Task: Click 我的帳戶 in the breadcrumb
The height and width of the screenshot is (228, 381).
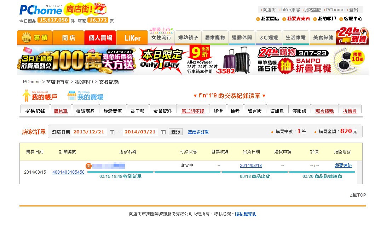Action: [x=84, y=82]
